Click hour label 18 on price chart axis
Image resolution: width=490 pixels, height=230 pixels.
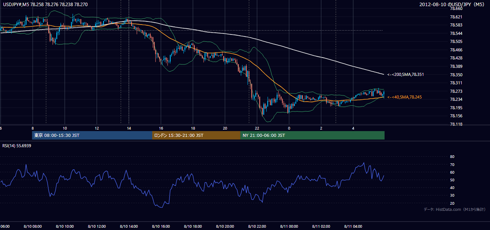[x=193, y=128]
